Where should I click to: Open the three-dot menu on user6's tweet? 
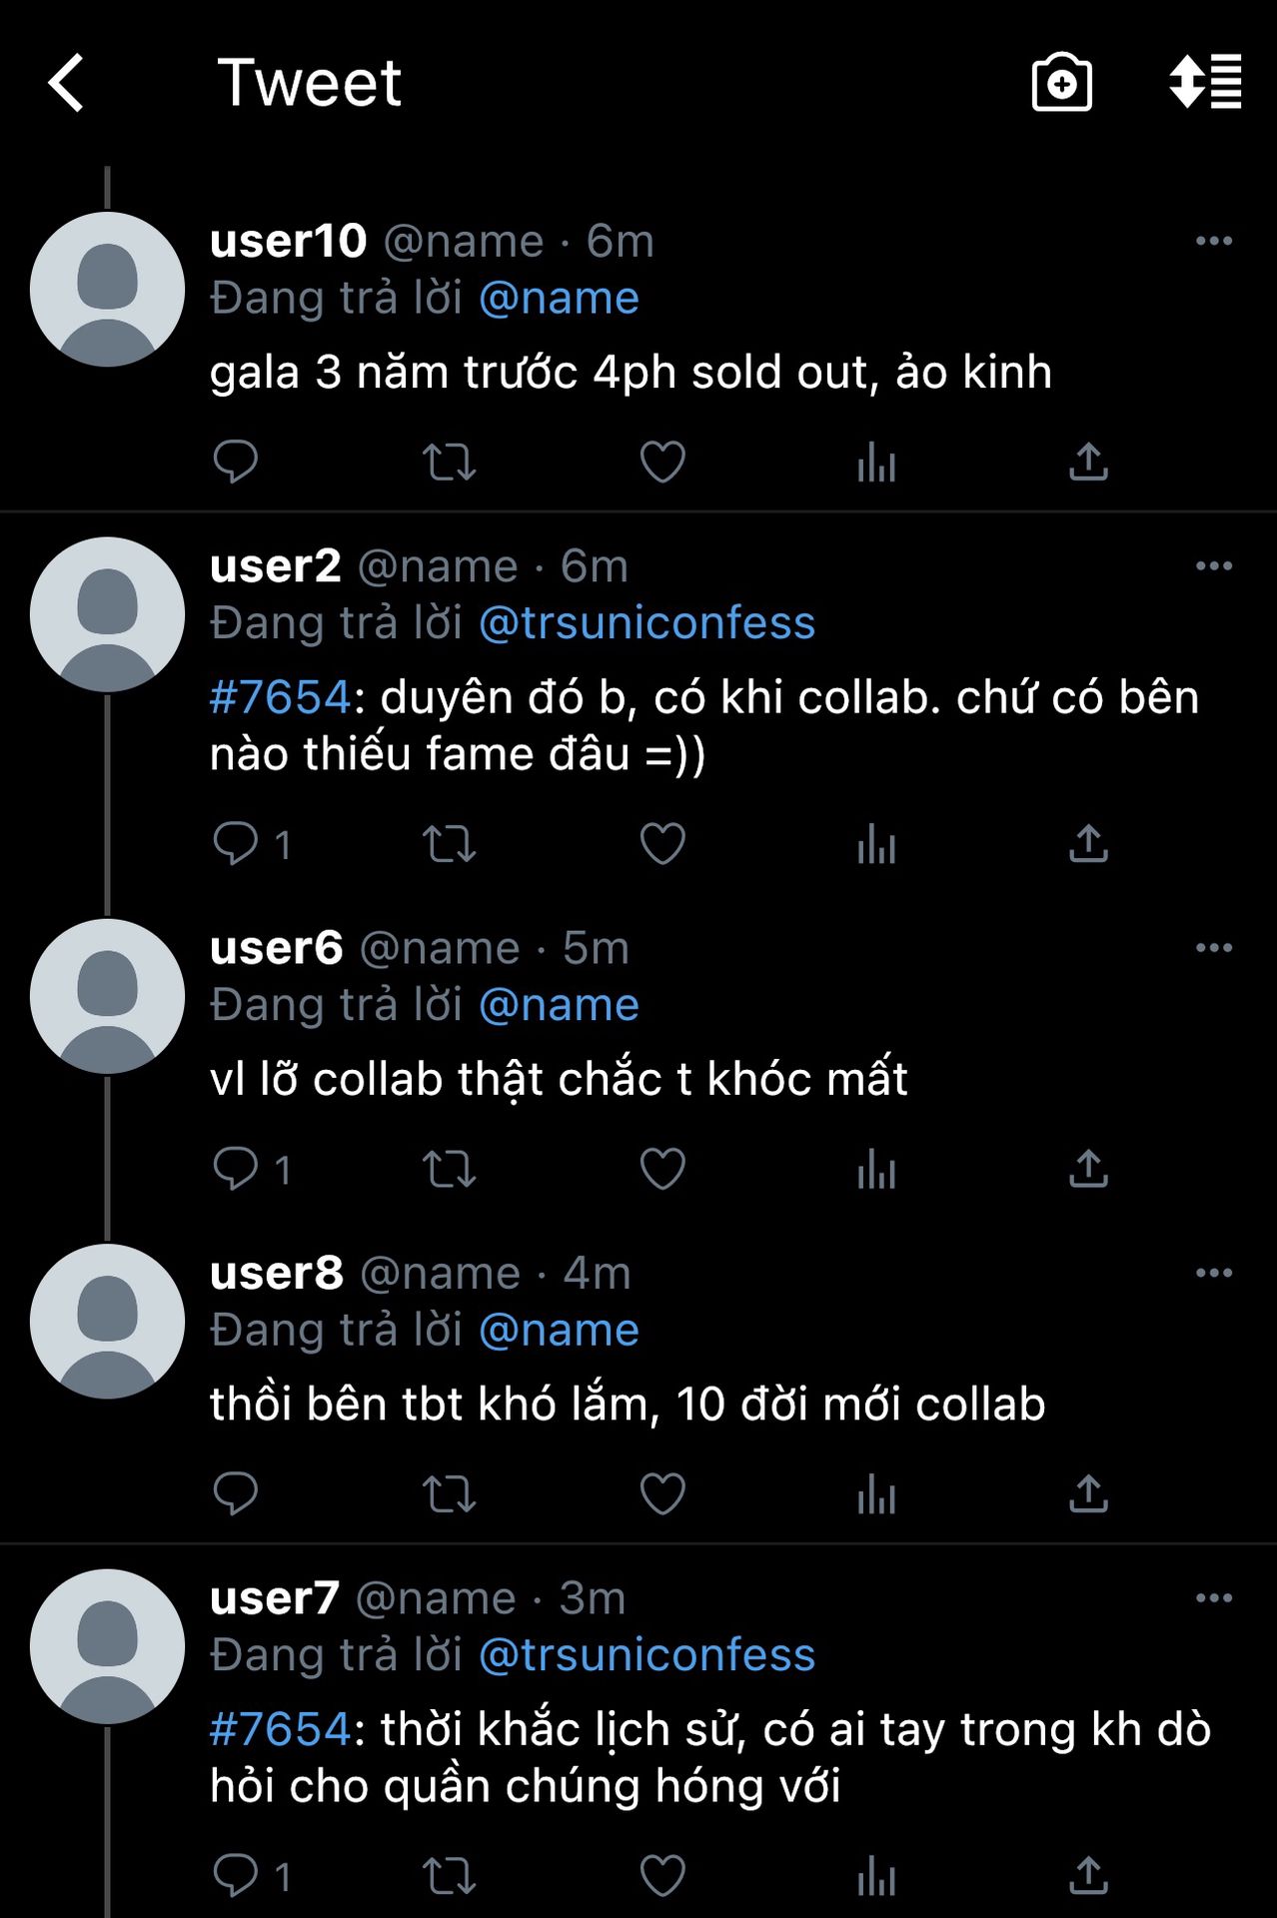1213,948
